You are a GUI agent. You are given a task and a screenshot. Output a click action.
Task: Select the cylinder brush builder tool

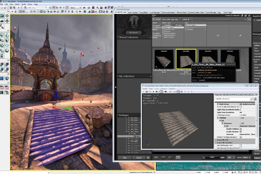point(7,40)
